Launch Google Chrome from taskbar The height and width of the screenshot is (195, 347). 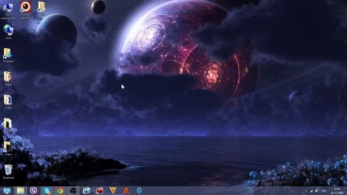click(x=60, y=191)
